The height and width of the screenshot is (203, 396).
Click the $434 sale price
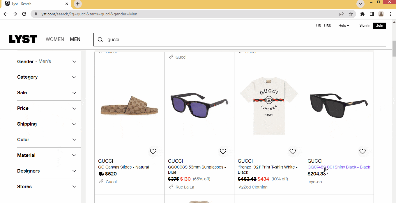point(264,179)
